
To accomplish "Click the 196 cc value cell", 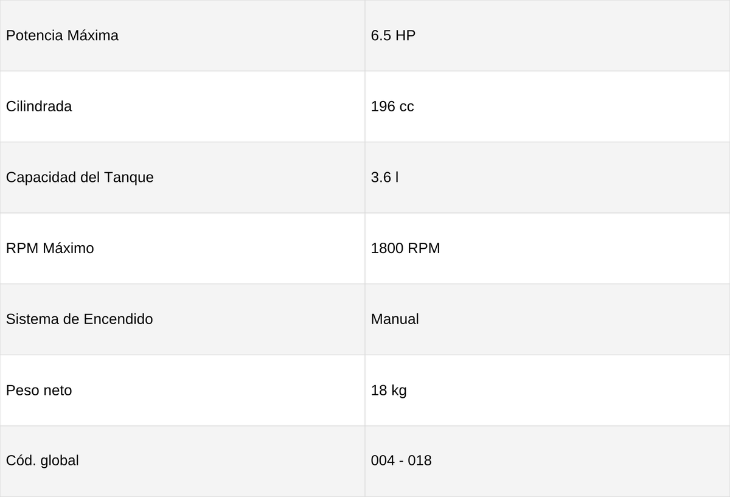I will tap(547, 106).
